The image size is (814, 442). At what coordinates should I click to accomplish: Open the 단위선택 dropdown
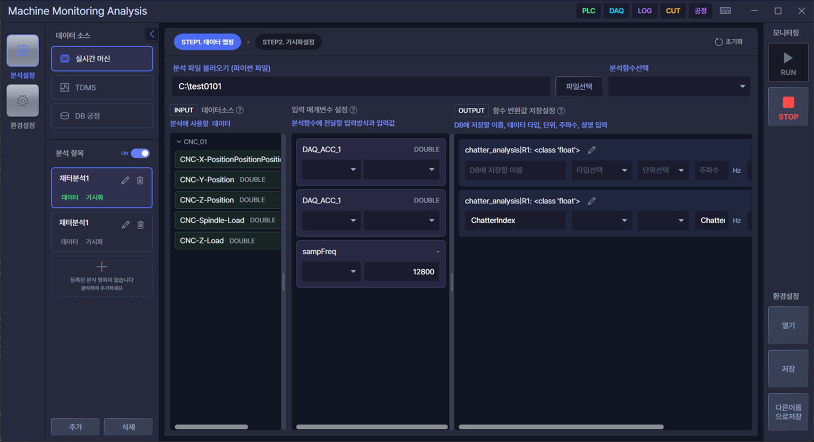(x=662, y=170)
